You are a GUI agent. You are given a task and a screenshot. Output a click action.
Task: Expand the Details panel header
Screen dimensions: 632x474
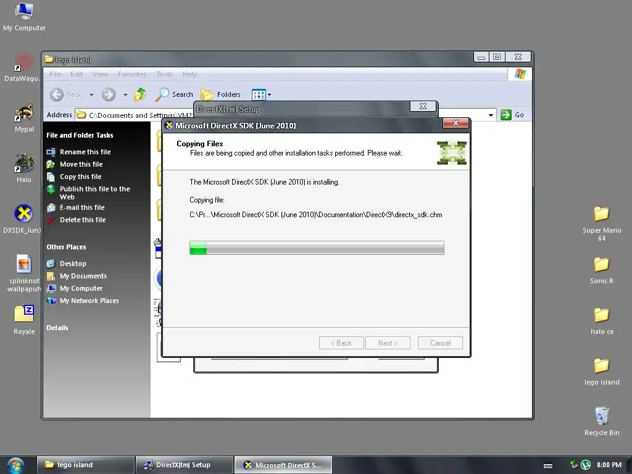tap(57, 328)
